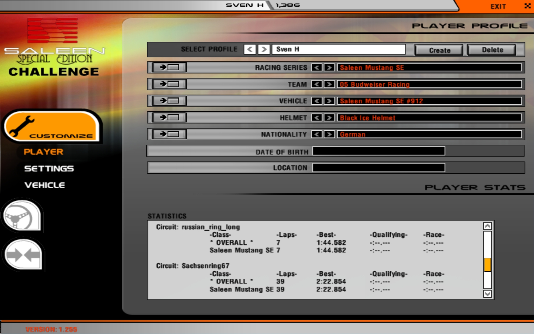Open the Vehicle menu item
This screenshot has height=334, width=534.
tap(44, 185)
